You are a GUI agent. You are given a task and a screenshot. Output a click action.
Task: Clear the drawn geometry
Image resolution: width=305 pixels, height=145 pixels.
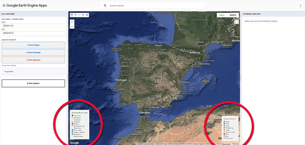coord(33,60)
